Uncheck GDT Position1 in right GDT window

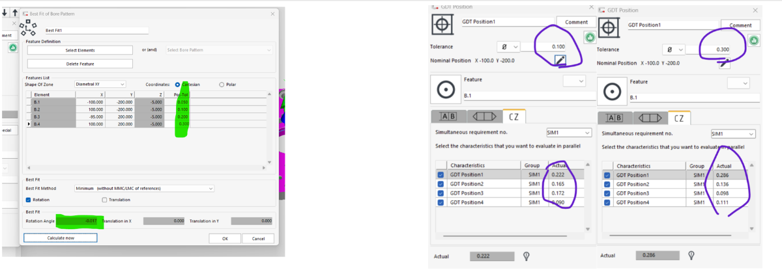click(608, 175)
